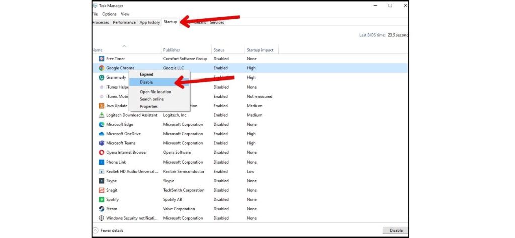The image size is (515, 238).
Task: Maximize the Task Manager window
Action: (x=390, y=5)
